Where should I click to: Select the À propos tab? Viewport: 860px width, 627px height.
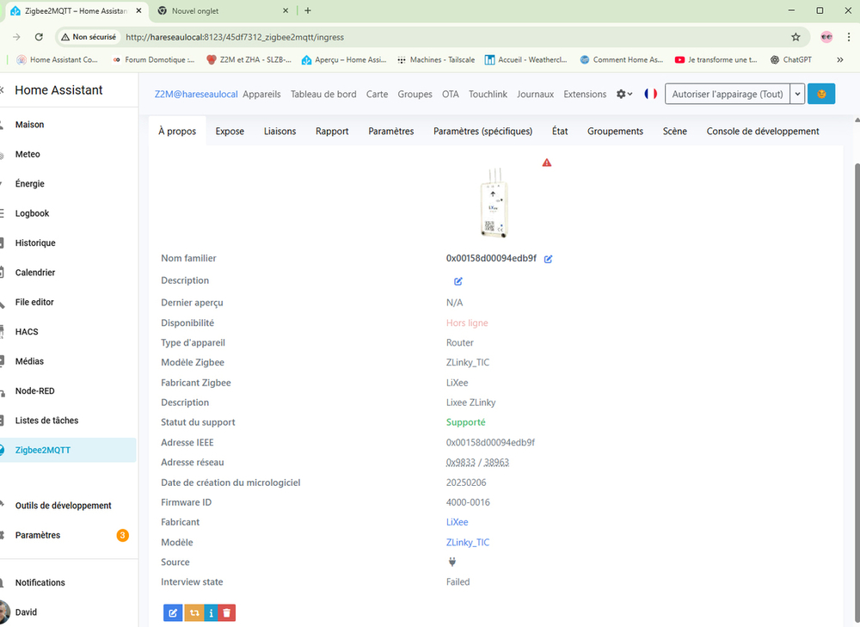click(x=177, y=131)
